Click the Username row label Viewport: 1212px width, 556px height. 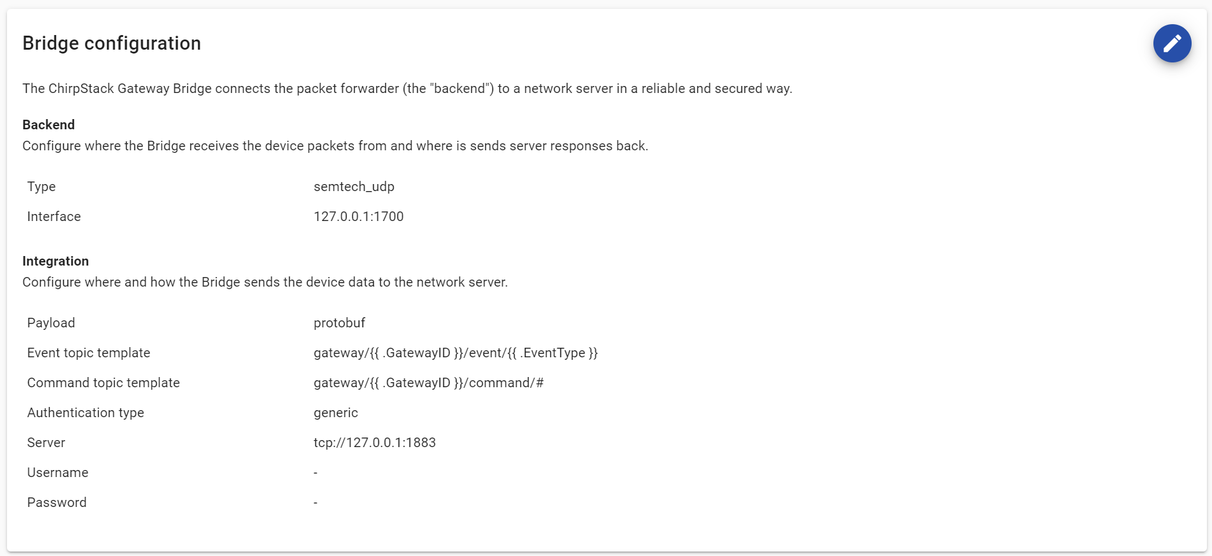click(x=57, y=473)
